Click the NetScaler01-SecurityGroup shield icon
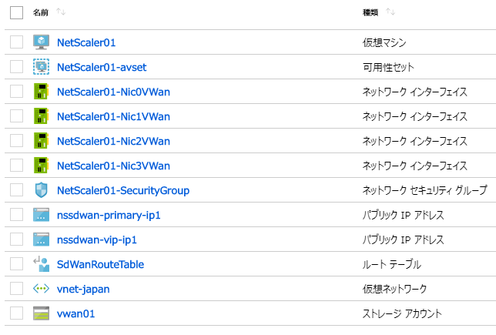This screenshot has width=496, height=335. (41, 190)
